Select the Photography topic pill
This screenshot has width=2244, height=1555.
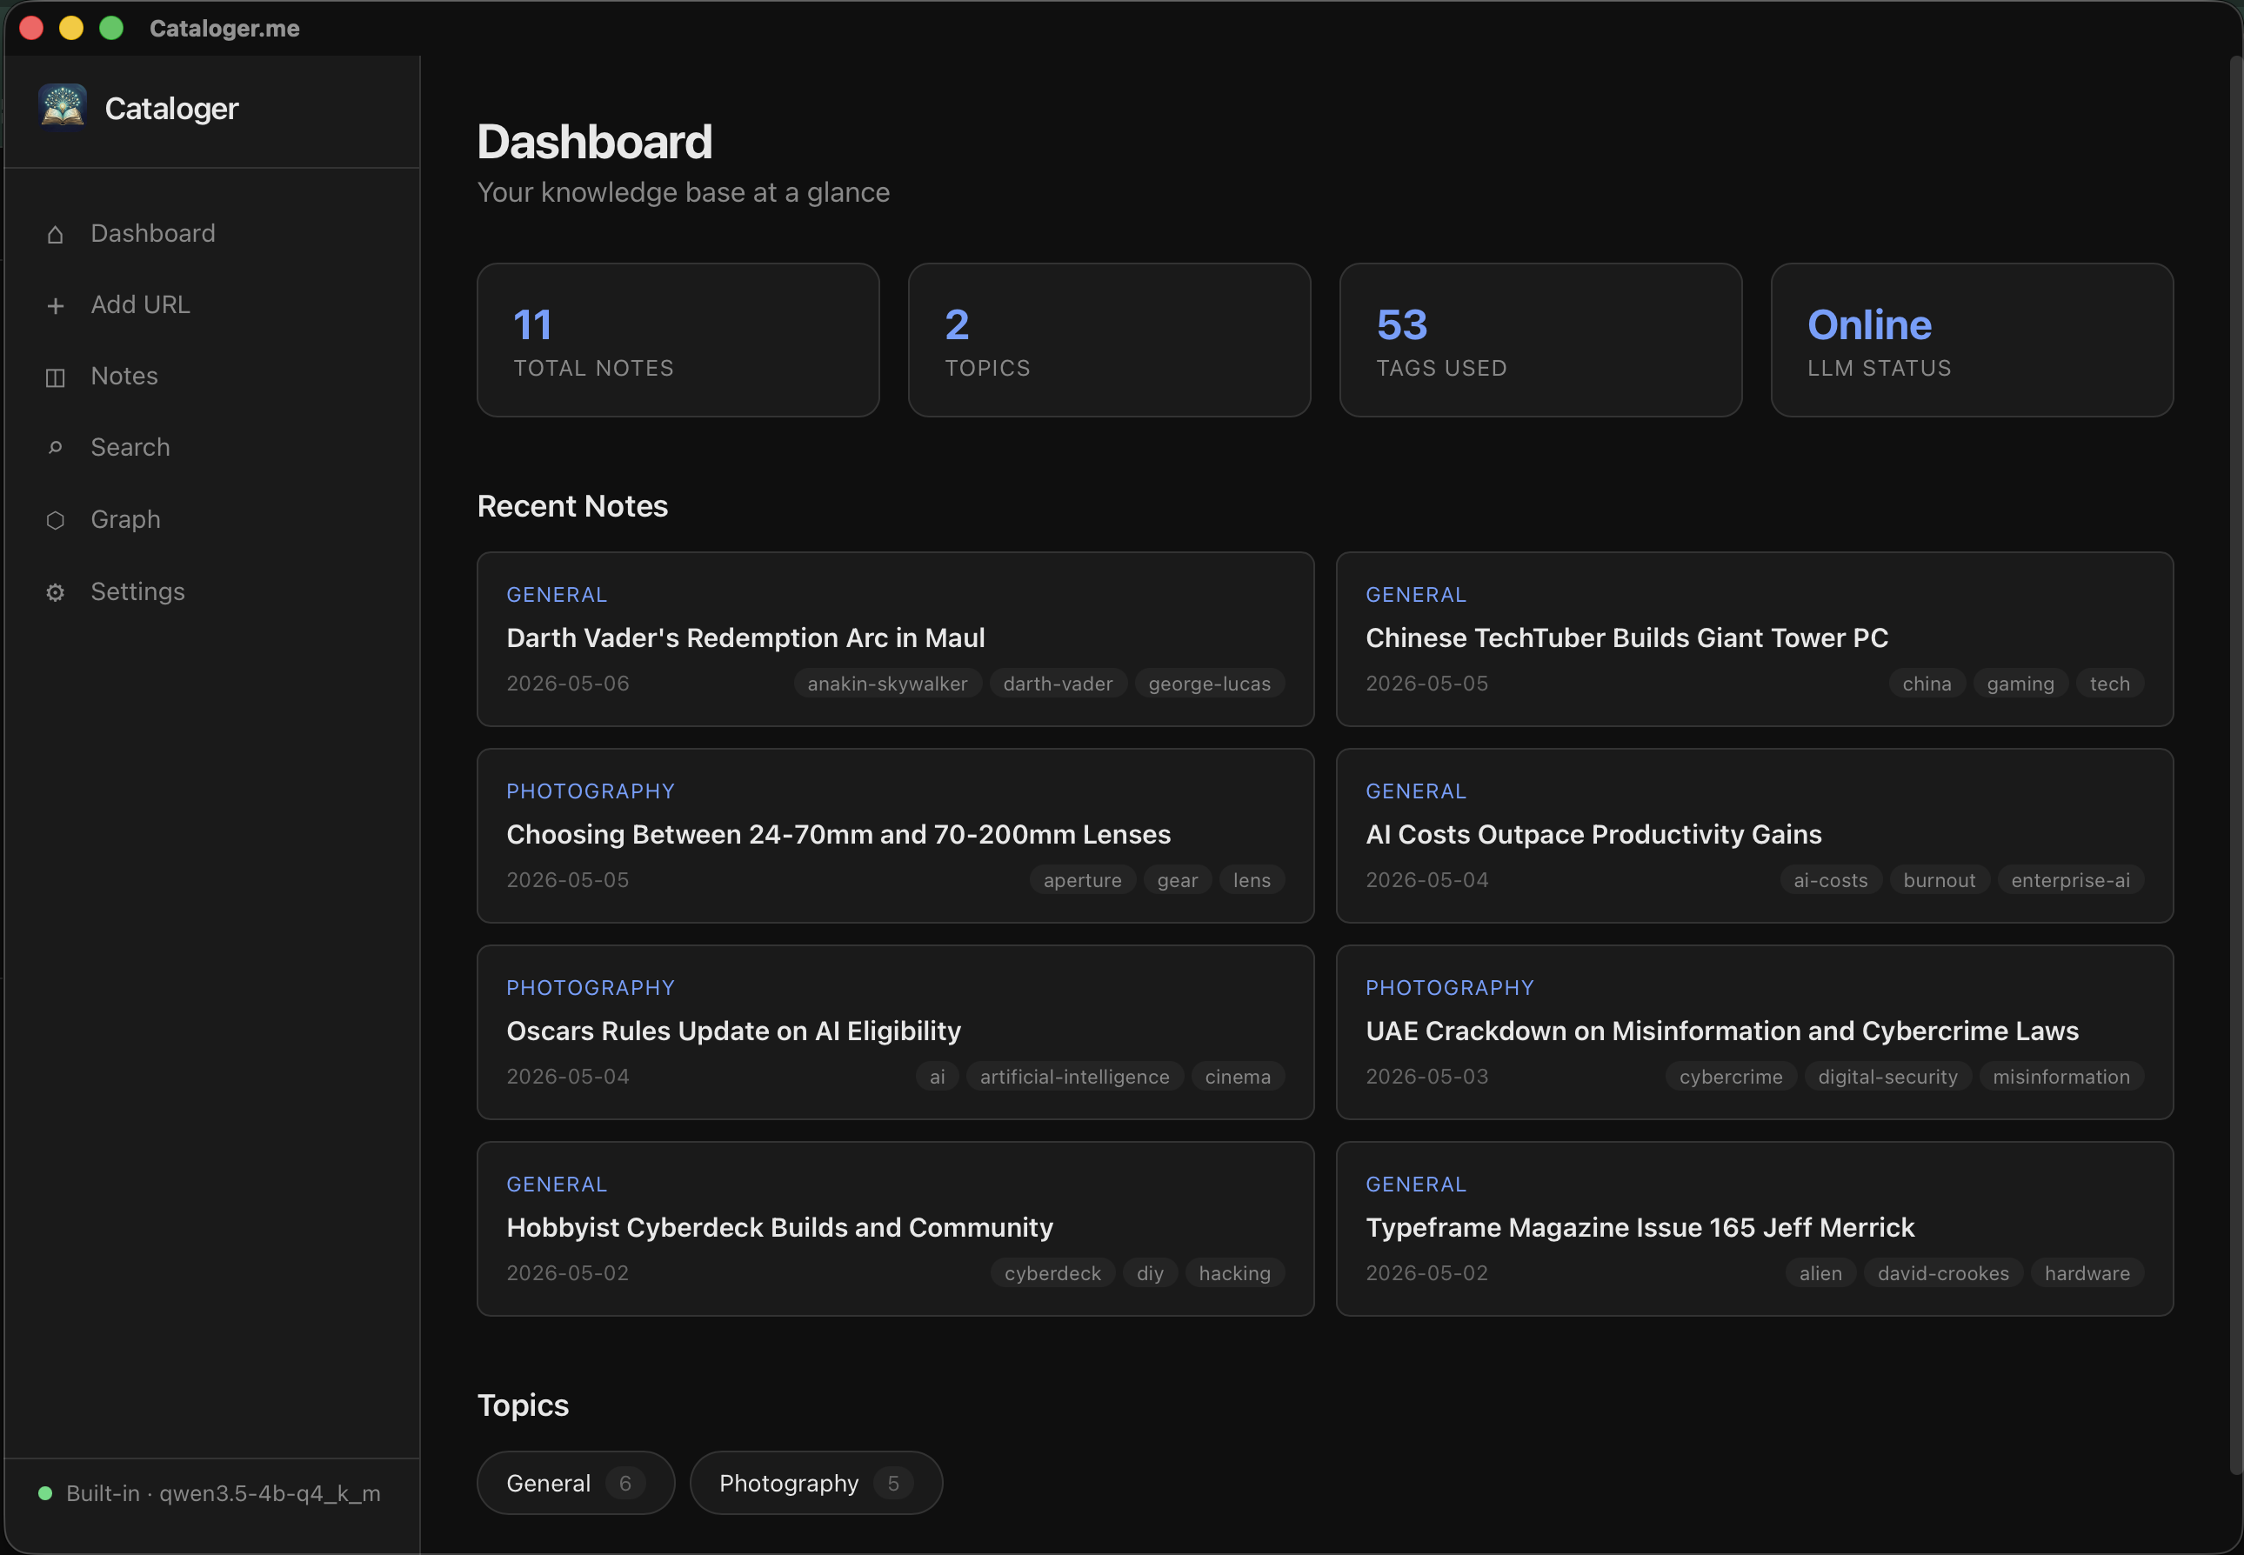(x=817, y=1483)
